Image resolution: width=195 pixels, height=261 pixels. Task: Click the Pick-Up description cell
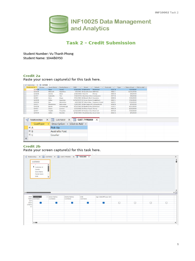[60, 127]
